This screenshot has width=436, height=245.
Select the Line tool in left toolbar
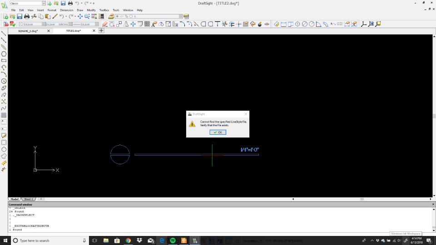tap(4, 34)
